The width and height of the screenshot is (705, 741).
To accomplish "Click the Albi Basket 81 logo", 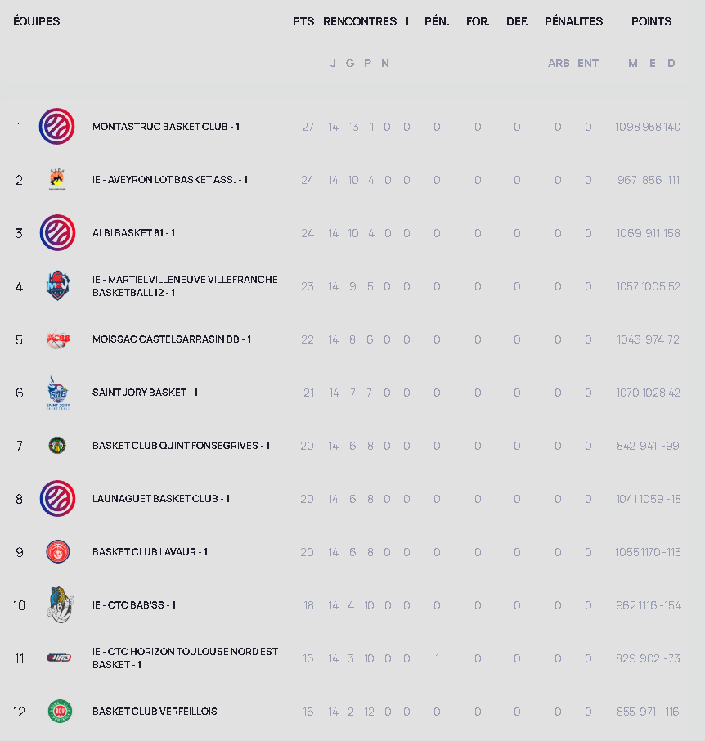I will (x=57, y=233).
